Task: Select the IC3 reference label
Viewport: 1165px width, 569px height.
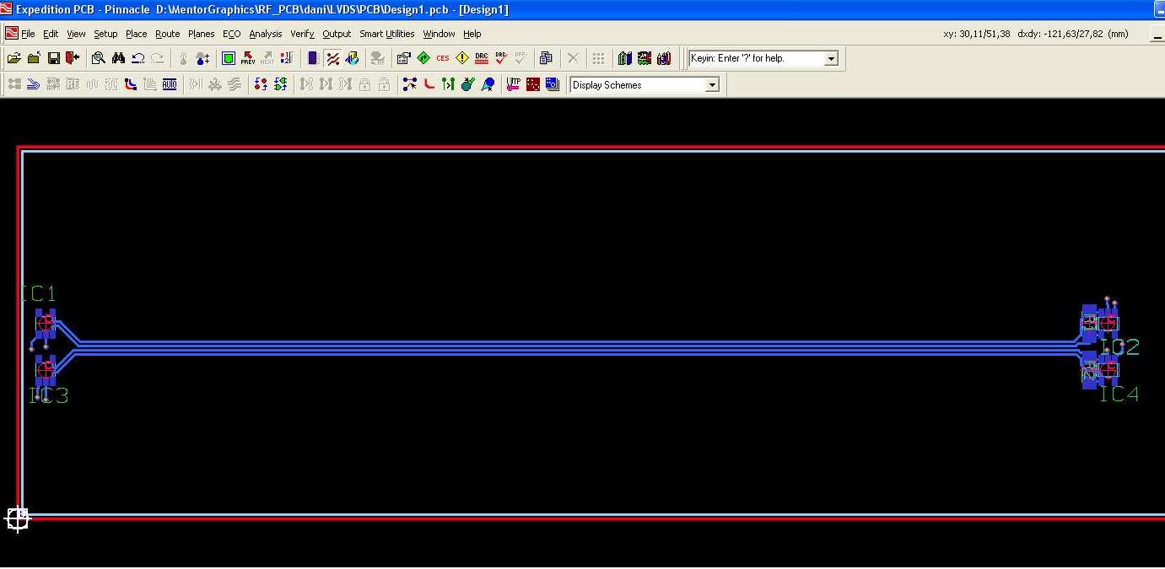Action: pos(49,395)
